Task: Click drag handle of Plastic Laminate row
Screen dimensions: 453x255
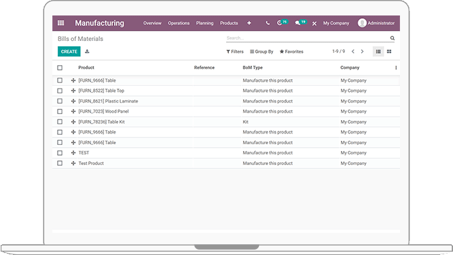Action: (x=73, y=101)
